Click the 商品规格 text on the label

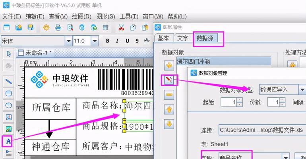(103, 126)
